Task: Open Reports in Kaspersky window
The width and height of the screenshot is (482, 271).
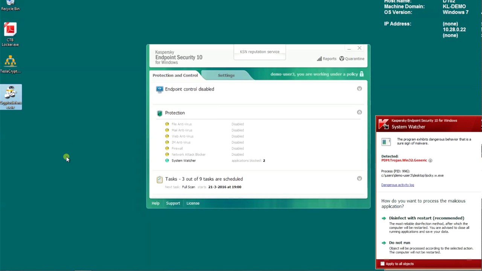Action: (x=326, y=59)
